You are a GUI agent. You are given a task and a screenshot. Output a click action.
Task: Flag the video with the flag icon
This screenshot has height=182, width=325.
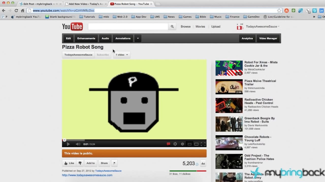(x=114, y=163)
